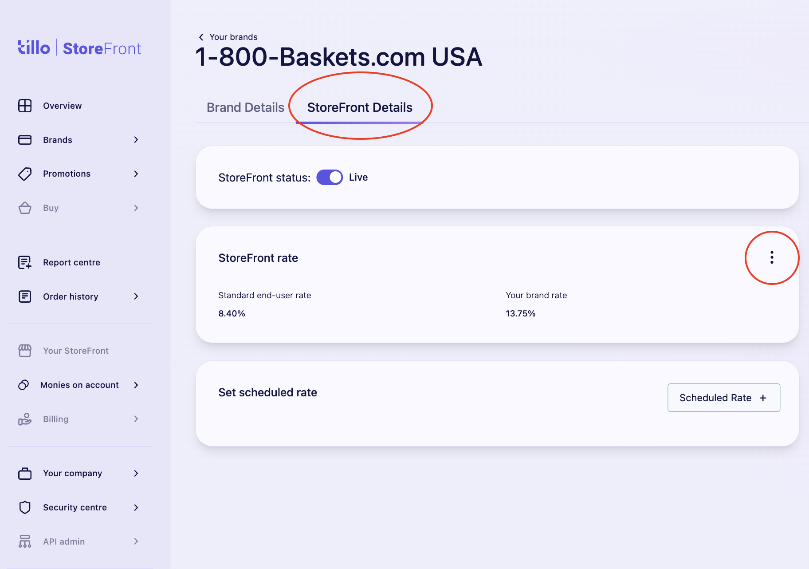Add a Scheduled Rate
This screenshot has width=809, height=569.
click(x=724, y=398)
